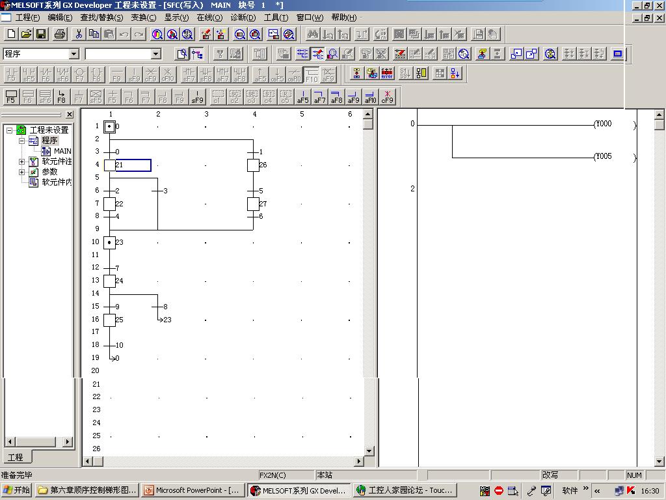Click SFC editor vertical scroll down arrow
The width and height of the screenshot is (666, 500).
click(369, 451)
